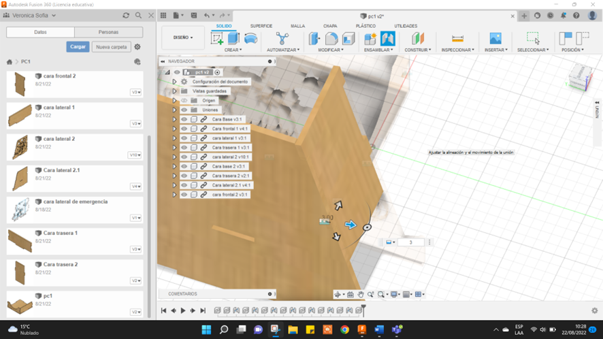Select the Fillet modify icon

tap(331, 39)
